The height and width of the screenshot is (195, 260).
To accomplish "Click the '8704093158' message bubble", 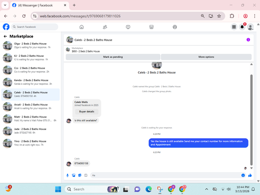I will (81, 163).
